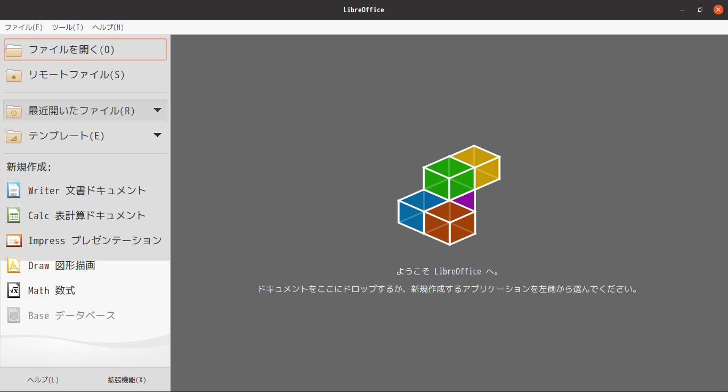Image resolution: width=728 pixels, height=392 pixels.
Task: Click the recent files folder icon
Action: point(14,111)
